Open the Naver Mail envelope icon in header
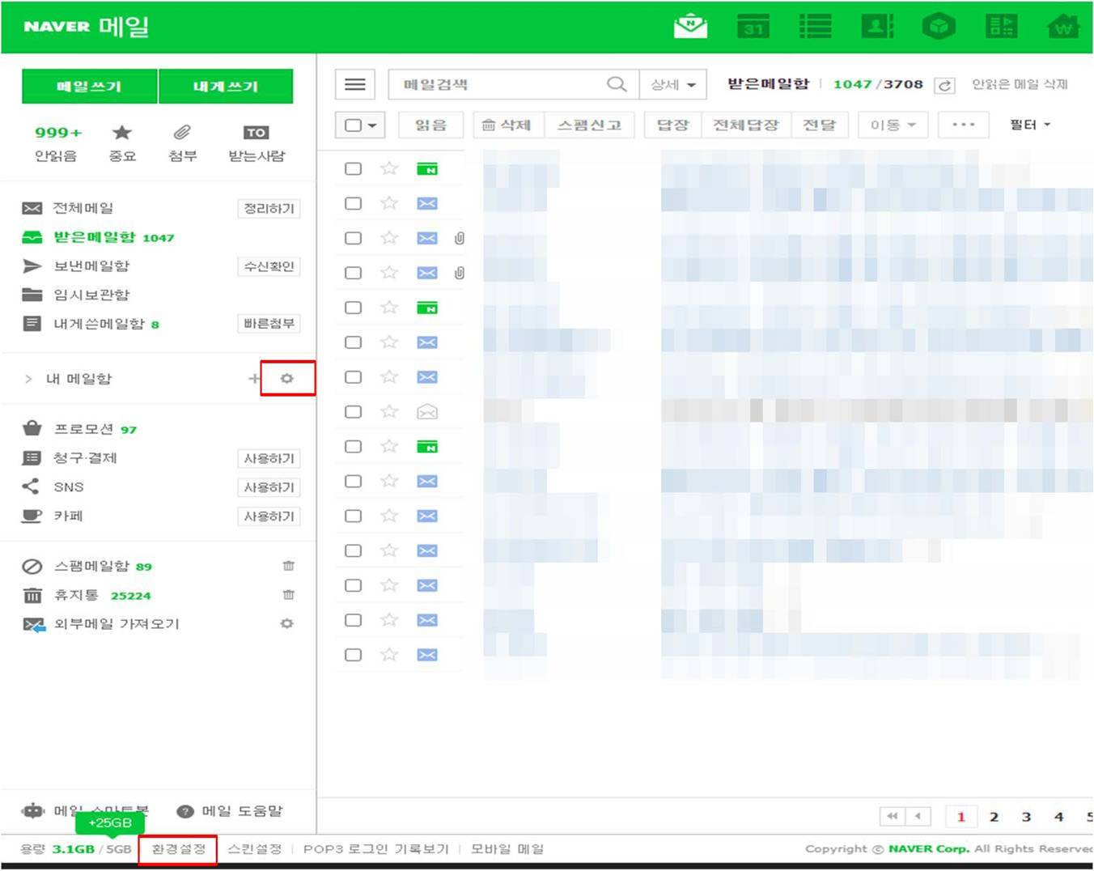This screenshot has height=871, width=1094. [x=690, y=26]
